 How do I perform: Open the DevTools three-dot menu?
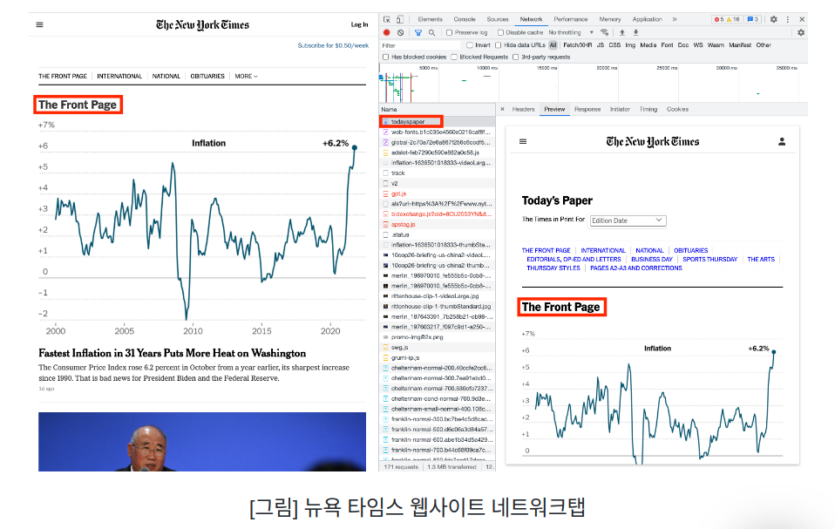pos(788,19)
